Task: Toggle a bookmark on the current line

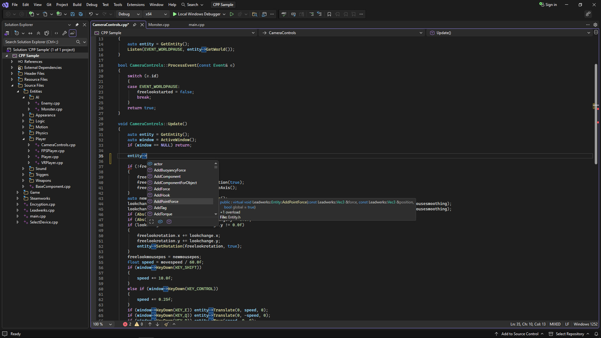Action: 329,14
